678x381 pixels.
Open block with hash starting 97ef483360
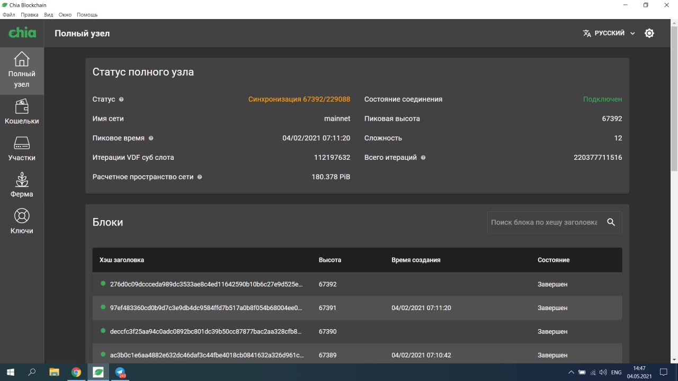[357, 308]
